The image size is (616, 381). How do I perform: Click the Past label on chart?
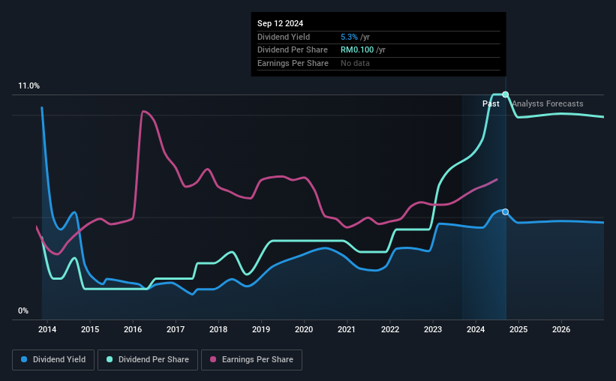pyautogui.click(x=491, y=103)
